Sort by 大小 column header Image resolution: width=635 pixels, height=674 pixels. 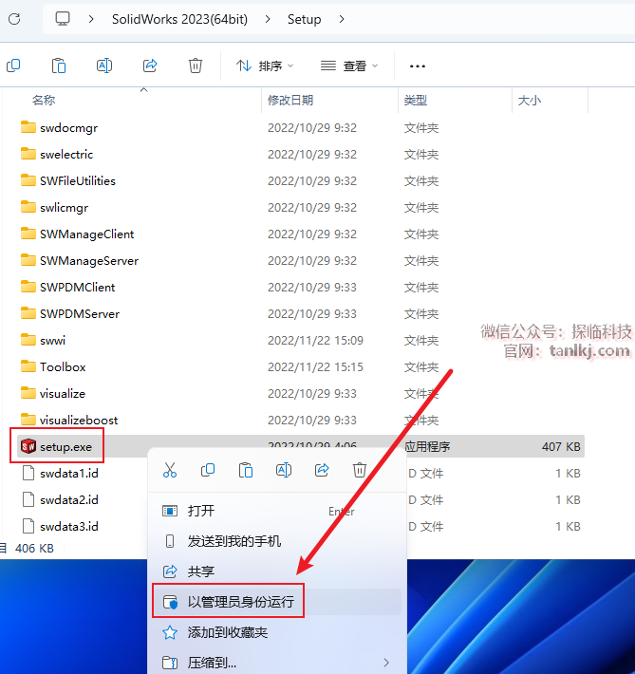530,101
